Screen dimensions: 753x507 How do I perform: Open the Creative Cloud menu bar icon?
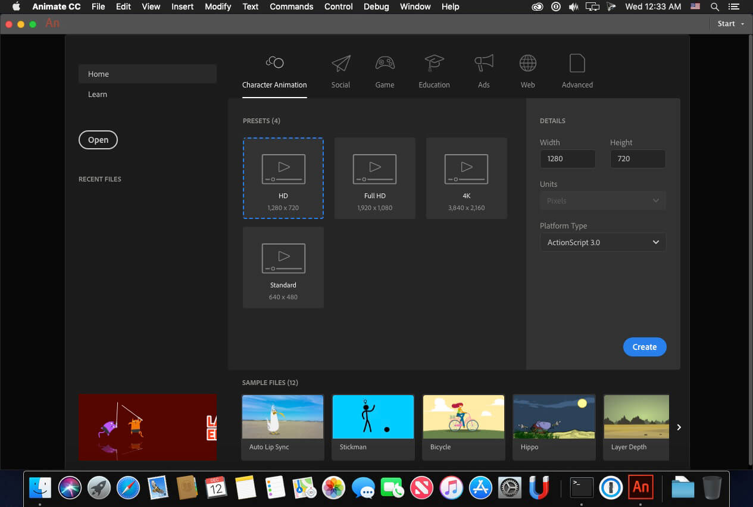click(538, 7)
